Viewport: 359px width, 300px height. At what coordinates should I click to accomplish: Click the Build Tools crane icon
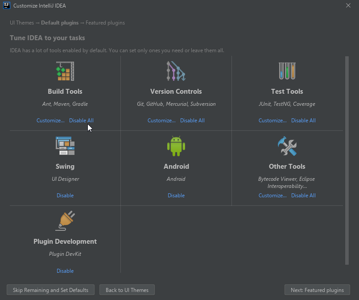click(x=65, y=71)
